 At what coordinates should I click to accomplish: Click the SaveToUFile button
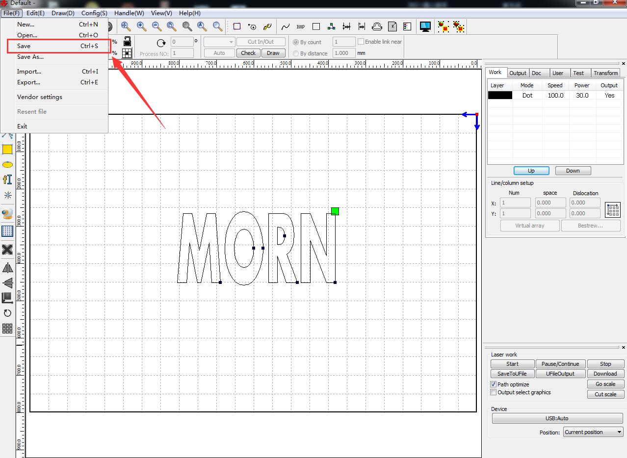[x=512, y=374]
